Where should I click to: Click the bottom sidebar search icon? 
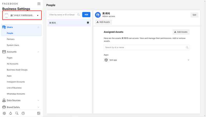(x=17, y=113)
